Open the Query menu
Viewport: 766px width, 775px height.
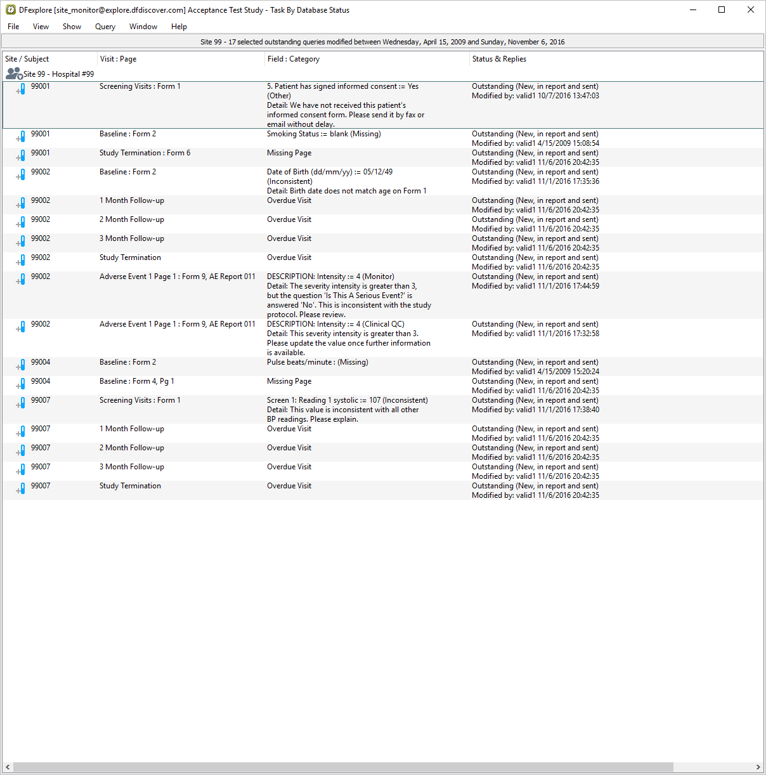pyautogui.click(x=105, y=27)
